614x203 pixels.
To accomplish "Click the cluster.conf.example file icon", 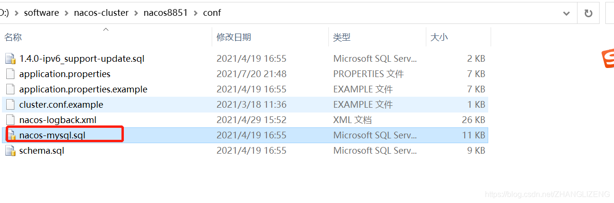I will click(11, 105).
